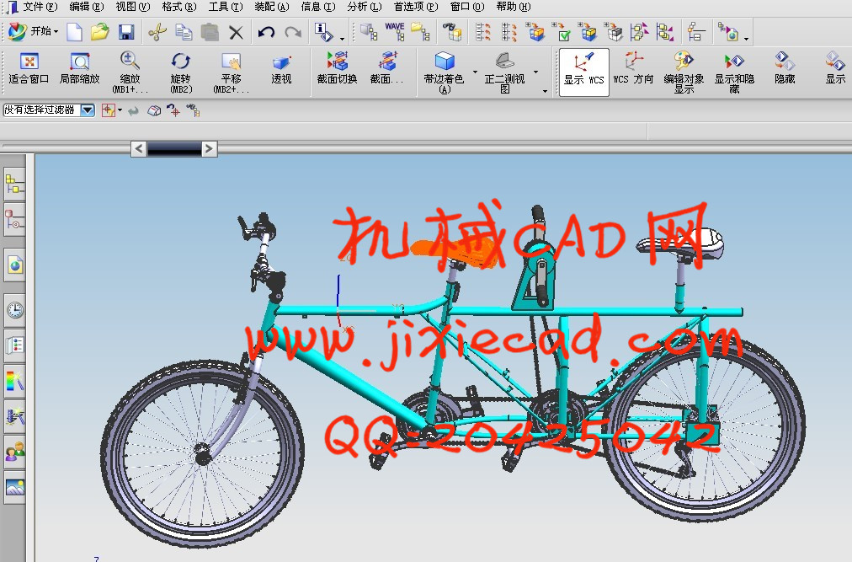Open the Assemblies (装配) menu
This screenshot has height=562, width=852.
pos(270,7)
